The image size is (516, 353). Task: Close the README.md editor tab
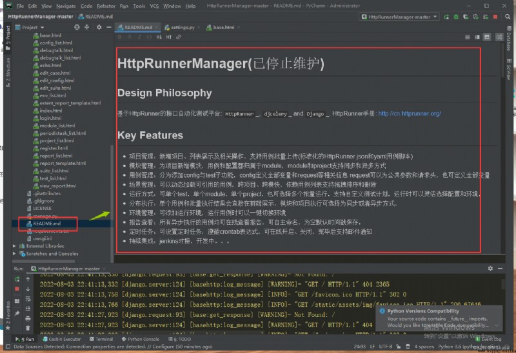[x=157, y=27]
